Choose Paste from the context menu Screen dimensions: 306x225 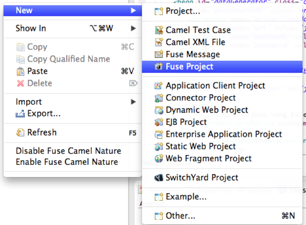pyautogui.click(x=73, y=71)
